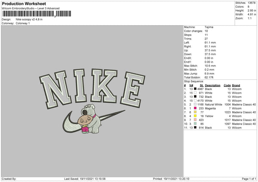Select the Width value 4.81 in
The image size is (258, 182).
click(x=252, y=15)
